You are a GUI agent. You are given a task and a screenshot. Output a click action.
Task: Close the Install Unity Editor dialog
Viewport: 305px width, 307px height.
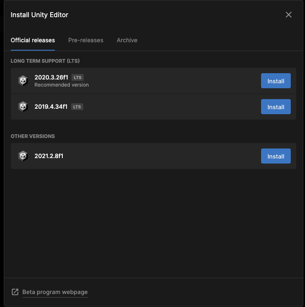288,15
